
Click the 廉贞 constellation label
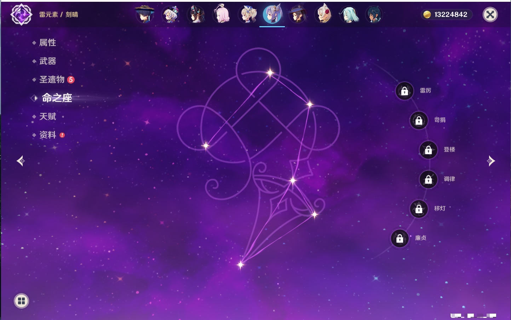pyautogui.click(x=421, y=238)
